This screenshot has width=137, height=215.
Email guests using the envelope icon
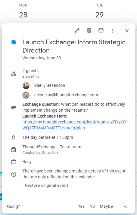[101, 30]
